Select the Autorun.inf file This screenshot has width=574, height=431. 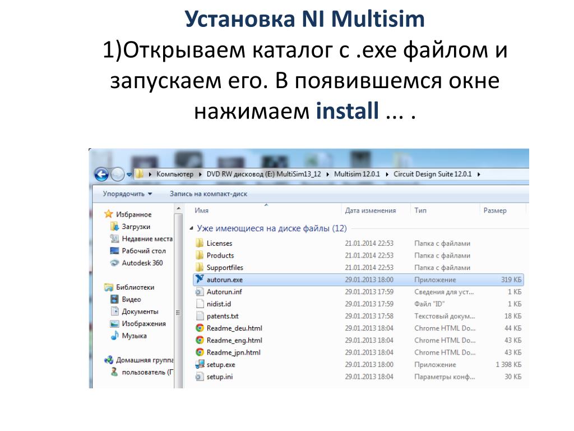coord(224,291)
